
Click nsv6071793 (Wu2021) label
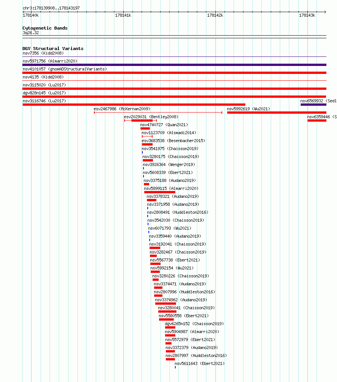click(170, 228)
